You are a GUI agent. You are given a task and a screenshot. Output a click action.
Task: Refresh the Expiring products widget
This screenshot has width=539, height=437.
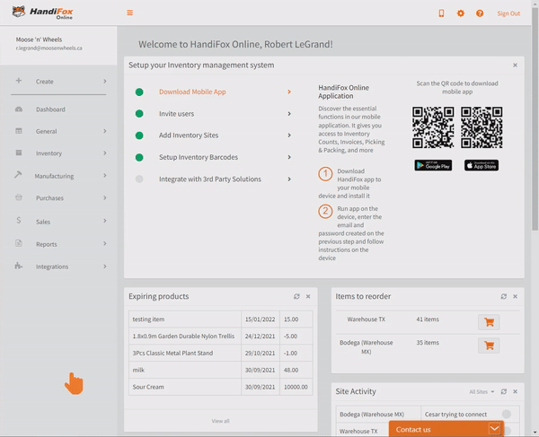(x=296, y=296)
